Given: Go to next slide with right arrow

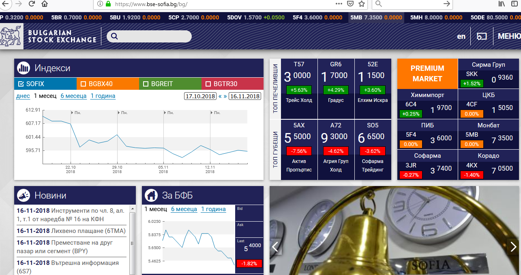Looking at the screenshot, I should [x=513, y=246].
